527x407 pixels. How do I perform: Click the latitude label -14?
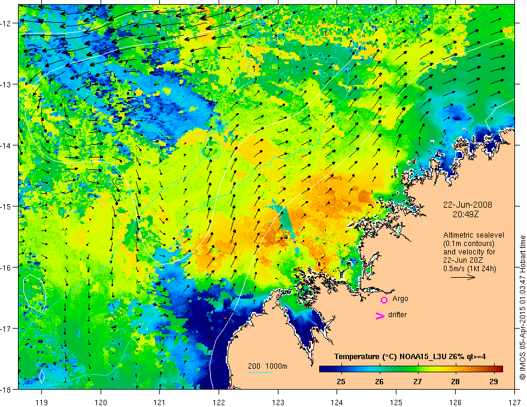click(6, 145)
